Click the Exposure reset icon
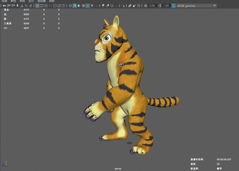This screenshot has width=239, height=171. (x=145, y=6)
